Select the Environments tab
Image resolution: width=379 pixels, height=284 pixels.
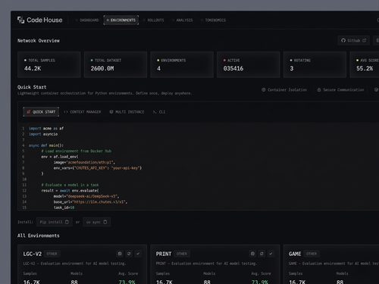[121, 20]
